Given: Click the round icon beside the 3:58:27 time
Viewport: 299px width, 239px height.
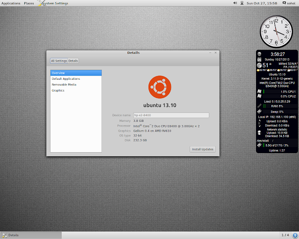Looking at the screenshot, I should coord(259,54).
